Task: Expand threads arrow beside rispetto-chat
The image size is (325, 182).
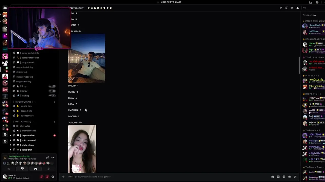Action: (x=10, y=135)
